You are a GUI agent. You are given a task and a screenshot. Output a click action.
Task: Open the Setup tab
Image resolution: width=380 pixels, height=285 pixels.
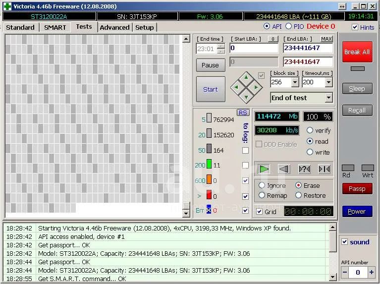point(145,27)
